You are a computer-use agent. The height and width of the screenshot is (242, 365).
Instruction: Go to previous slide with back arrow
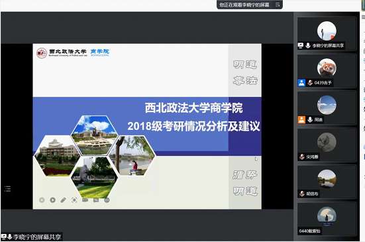(x=42, y=200)
